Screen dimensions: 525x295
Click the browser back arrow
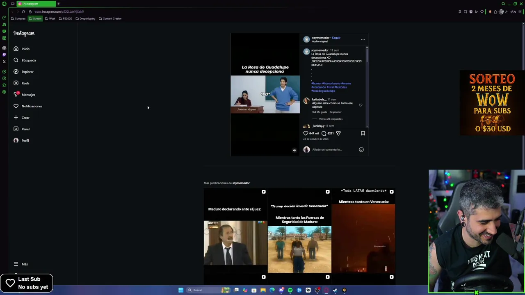[x=12, y=11]
